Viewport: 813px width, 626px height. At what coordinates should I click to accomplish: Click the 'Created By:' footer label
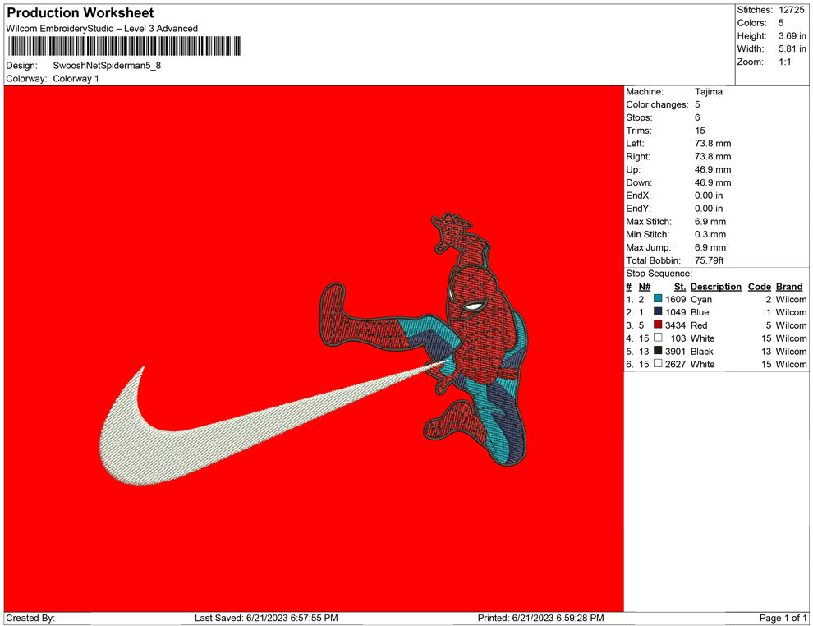click(30, 618)
